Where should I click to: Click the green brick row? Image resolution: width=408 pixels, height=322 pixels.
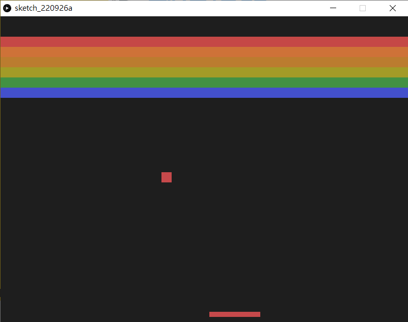point(204,83)
